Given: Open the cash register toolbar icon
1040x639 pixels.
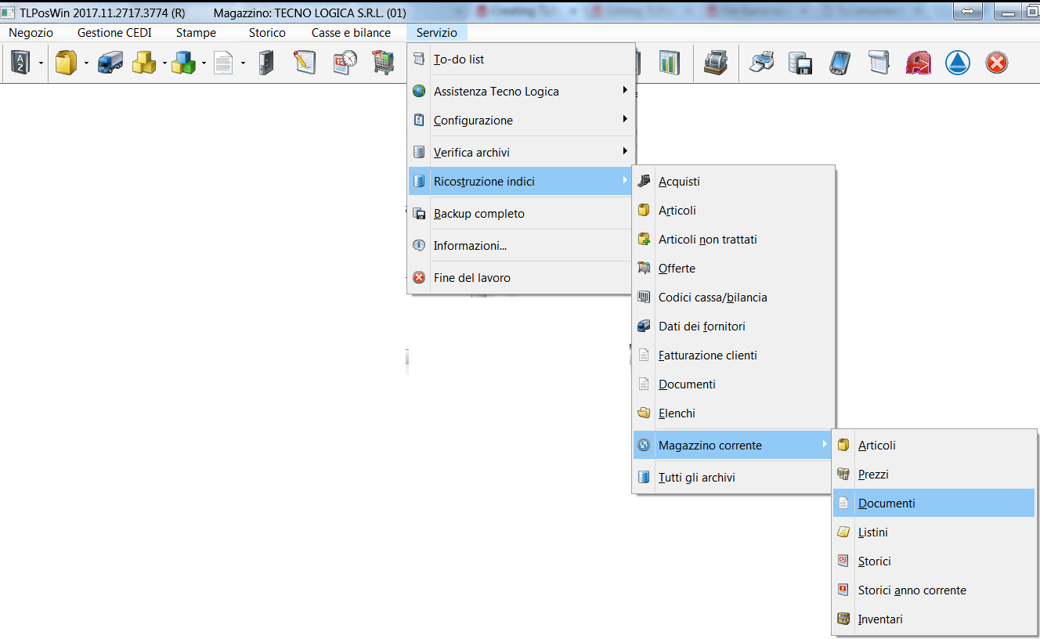Looking at the screenshot, I should [x=716, y=63].
